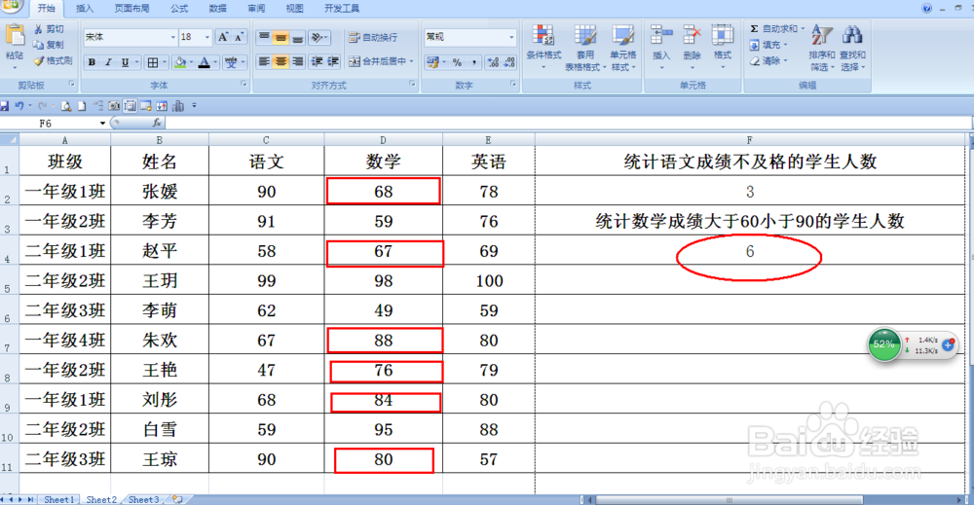
Task: Decrease decimal places
Action: [x=510, y=62]
